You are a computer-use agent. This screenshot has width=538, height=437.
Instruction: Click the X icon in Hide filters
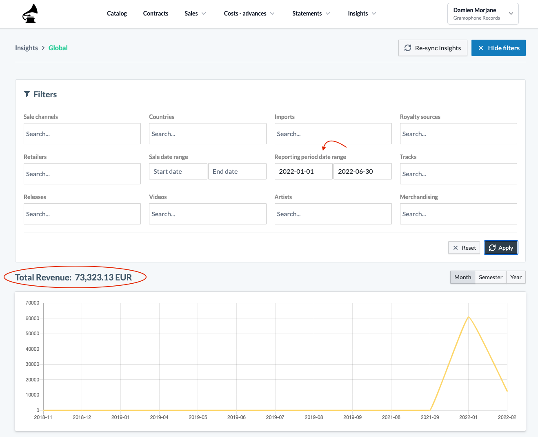[x=481, y=48]
